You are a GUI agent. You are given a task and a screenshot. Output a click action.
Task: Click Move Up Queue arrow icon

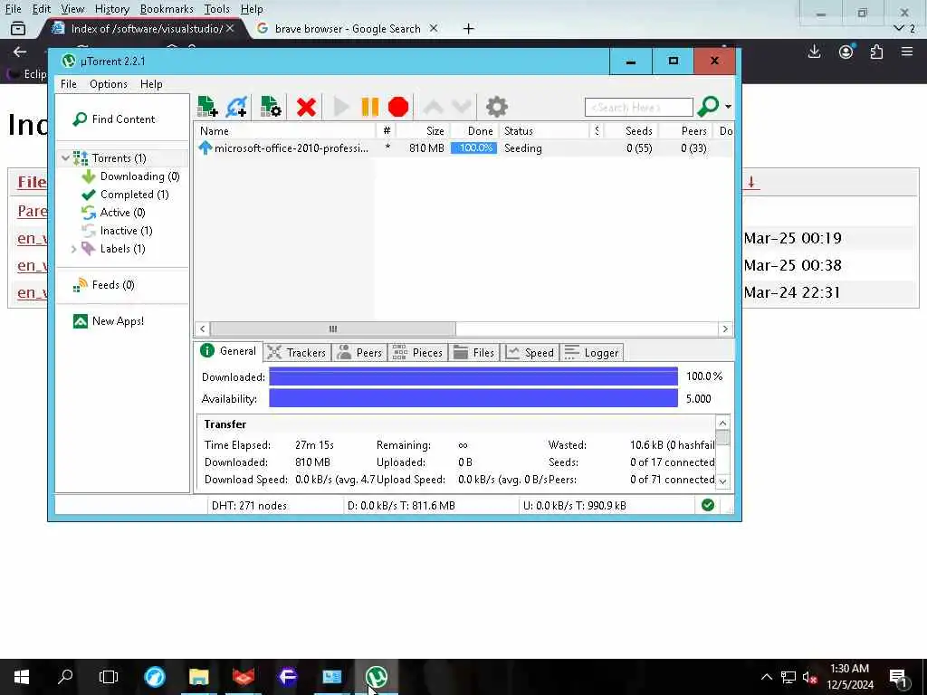(434, 107)
